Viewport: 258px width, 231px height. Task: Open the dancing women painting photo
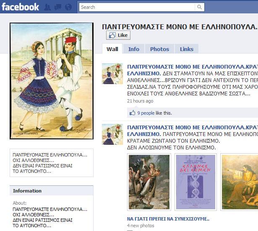pos(149,182)
